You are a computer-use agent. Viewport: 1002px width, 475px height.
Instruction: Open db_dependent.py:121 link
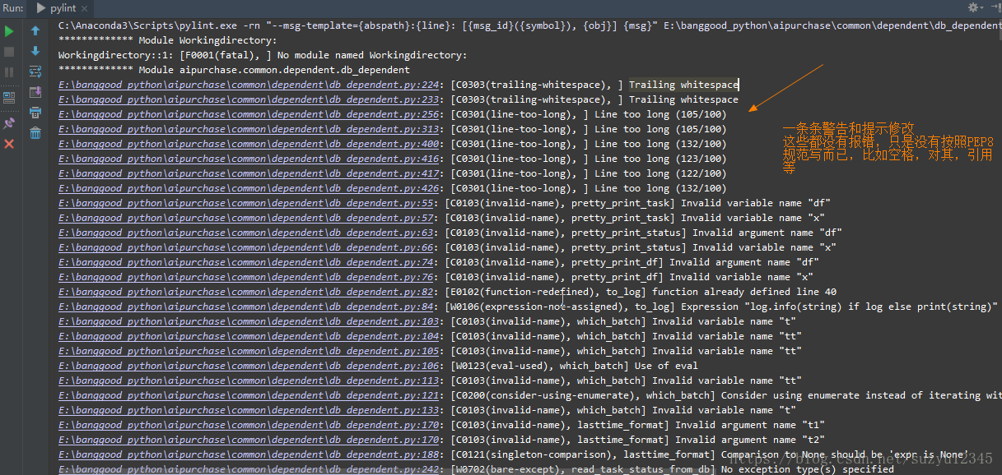pyautogui.click(x=248, y=395)
